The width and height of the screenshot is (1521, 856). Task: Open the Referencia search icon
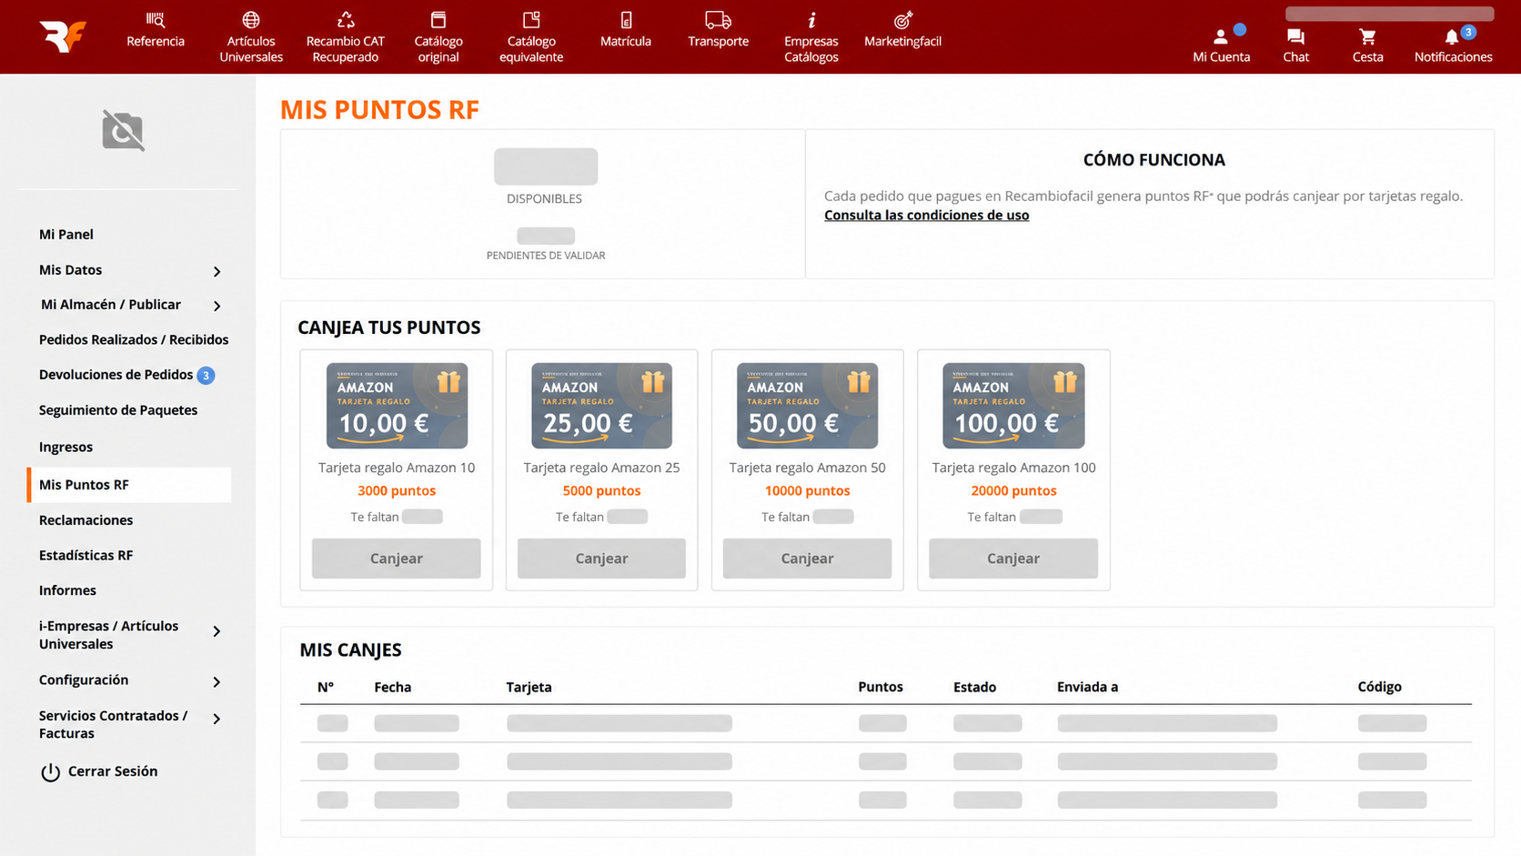point(156,19)
